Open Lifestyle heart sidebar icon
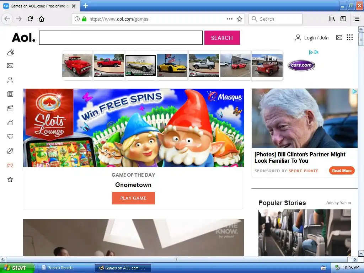Viewport: 364px width, 273px height. [10, 136]
